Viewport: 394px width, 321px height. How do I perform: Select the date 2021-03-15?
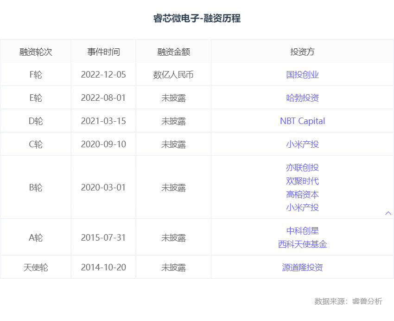103,121
